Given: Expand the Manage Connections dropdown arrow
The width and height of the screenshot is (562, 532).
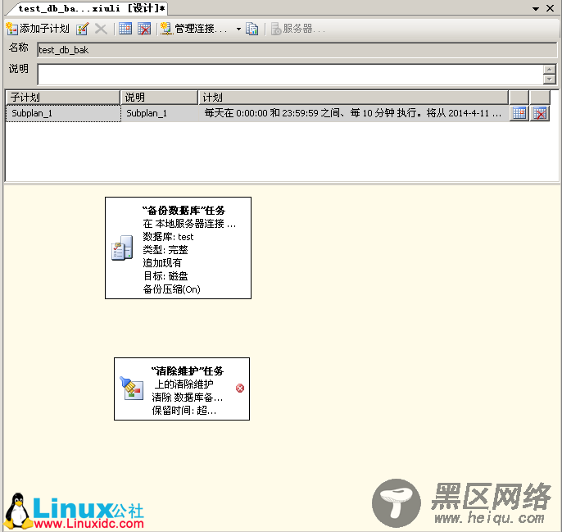Looking at the screenshot, I should [x=238, y=29].
